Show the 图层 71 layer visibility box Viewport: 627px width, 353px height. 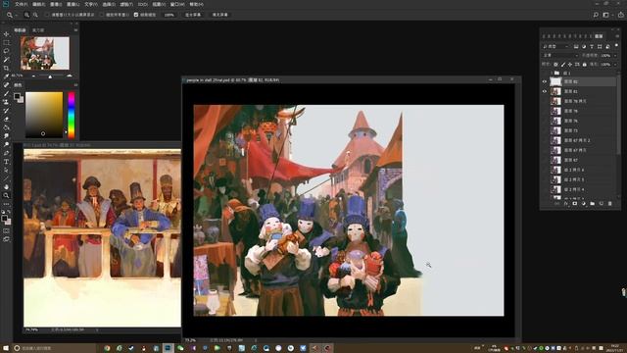click(x=545, y=130)
